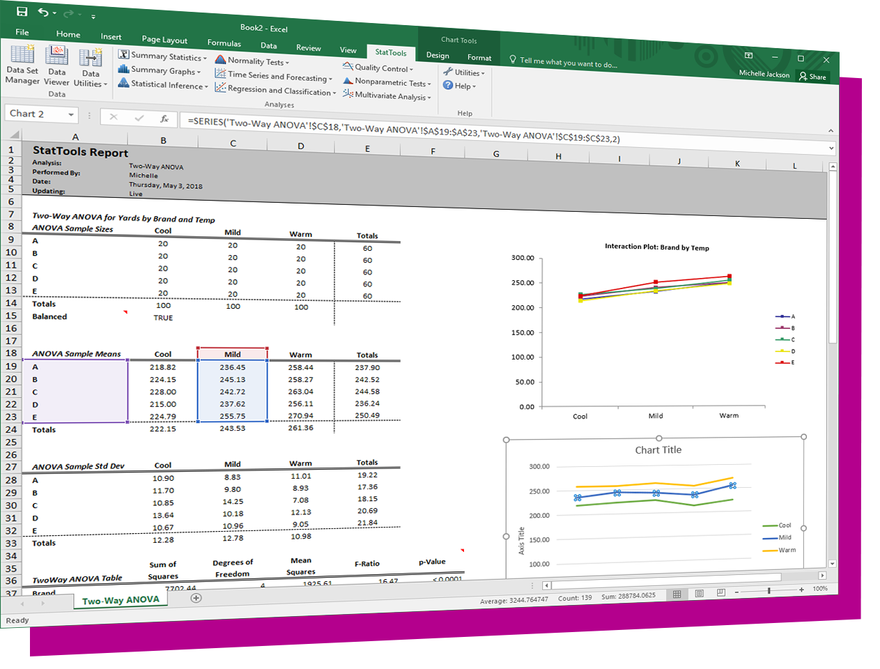Expand the Statistical Inference menu
The width and height of the screenshot is (880, 669).
[162, 84]
